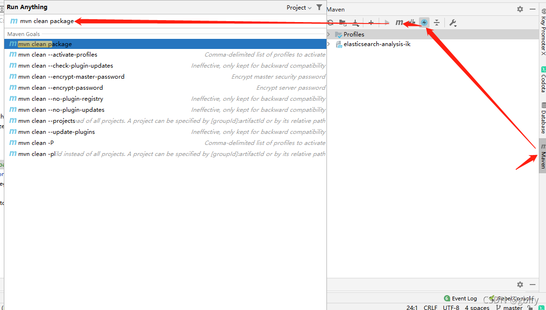Click the Add Maven Projects plus icon

pyautogui.click(x=371, y=23)
